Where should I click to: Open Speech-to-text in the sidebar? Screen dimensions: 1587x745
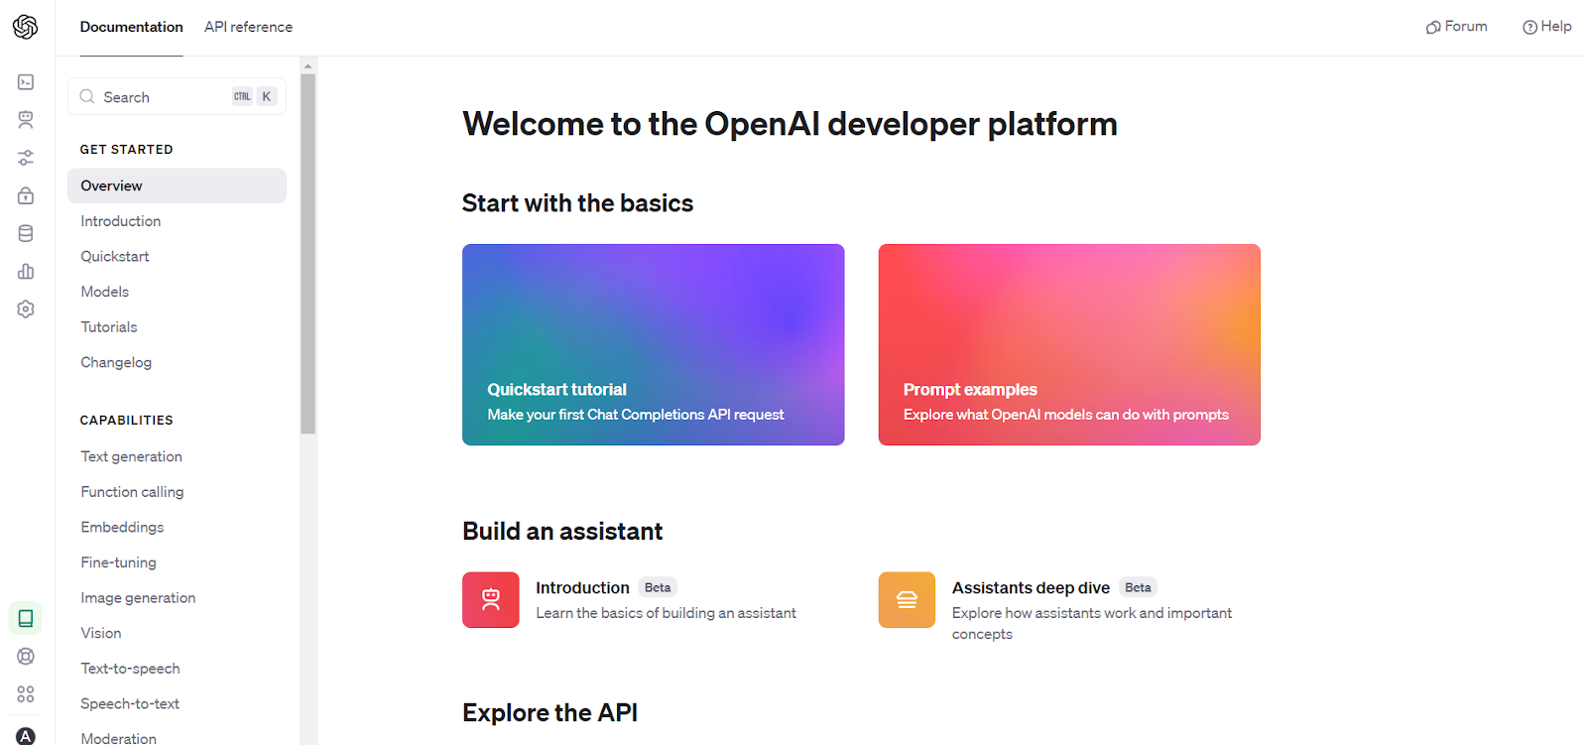click(130, 703)
